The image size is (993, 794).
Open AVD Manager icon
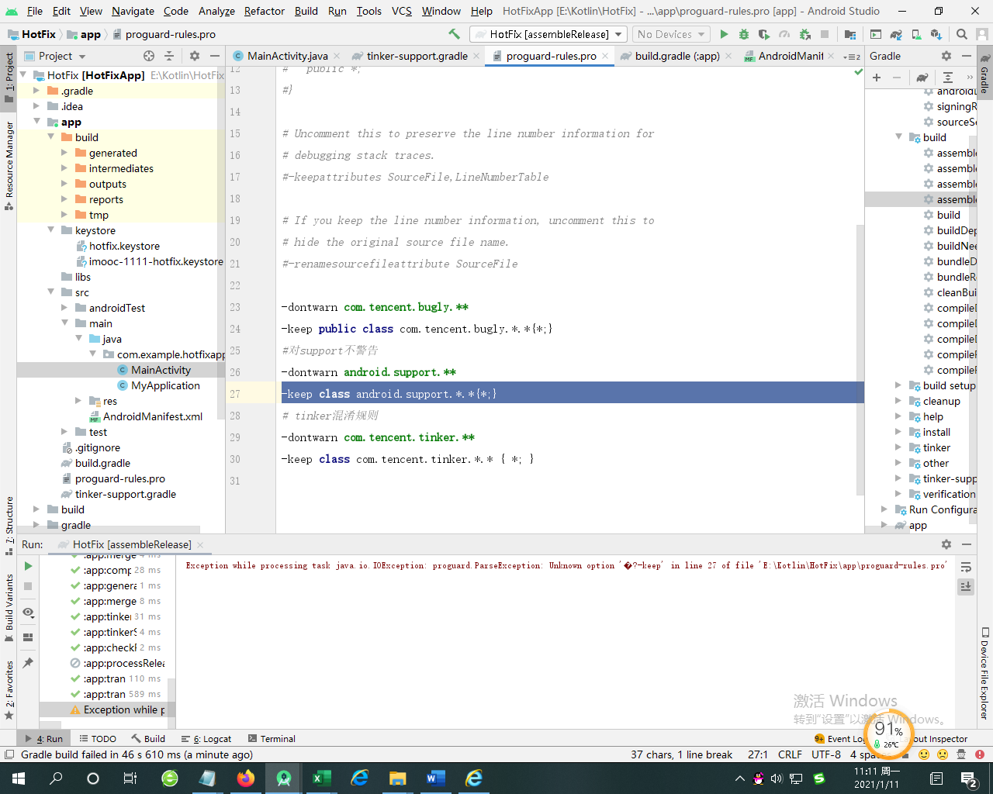[916, 34]
